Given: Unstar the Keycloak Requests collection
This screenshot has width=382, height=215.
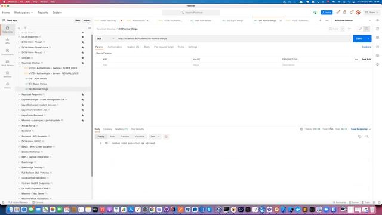Looking at the screenshot, I should point(82,94).
